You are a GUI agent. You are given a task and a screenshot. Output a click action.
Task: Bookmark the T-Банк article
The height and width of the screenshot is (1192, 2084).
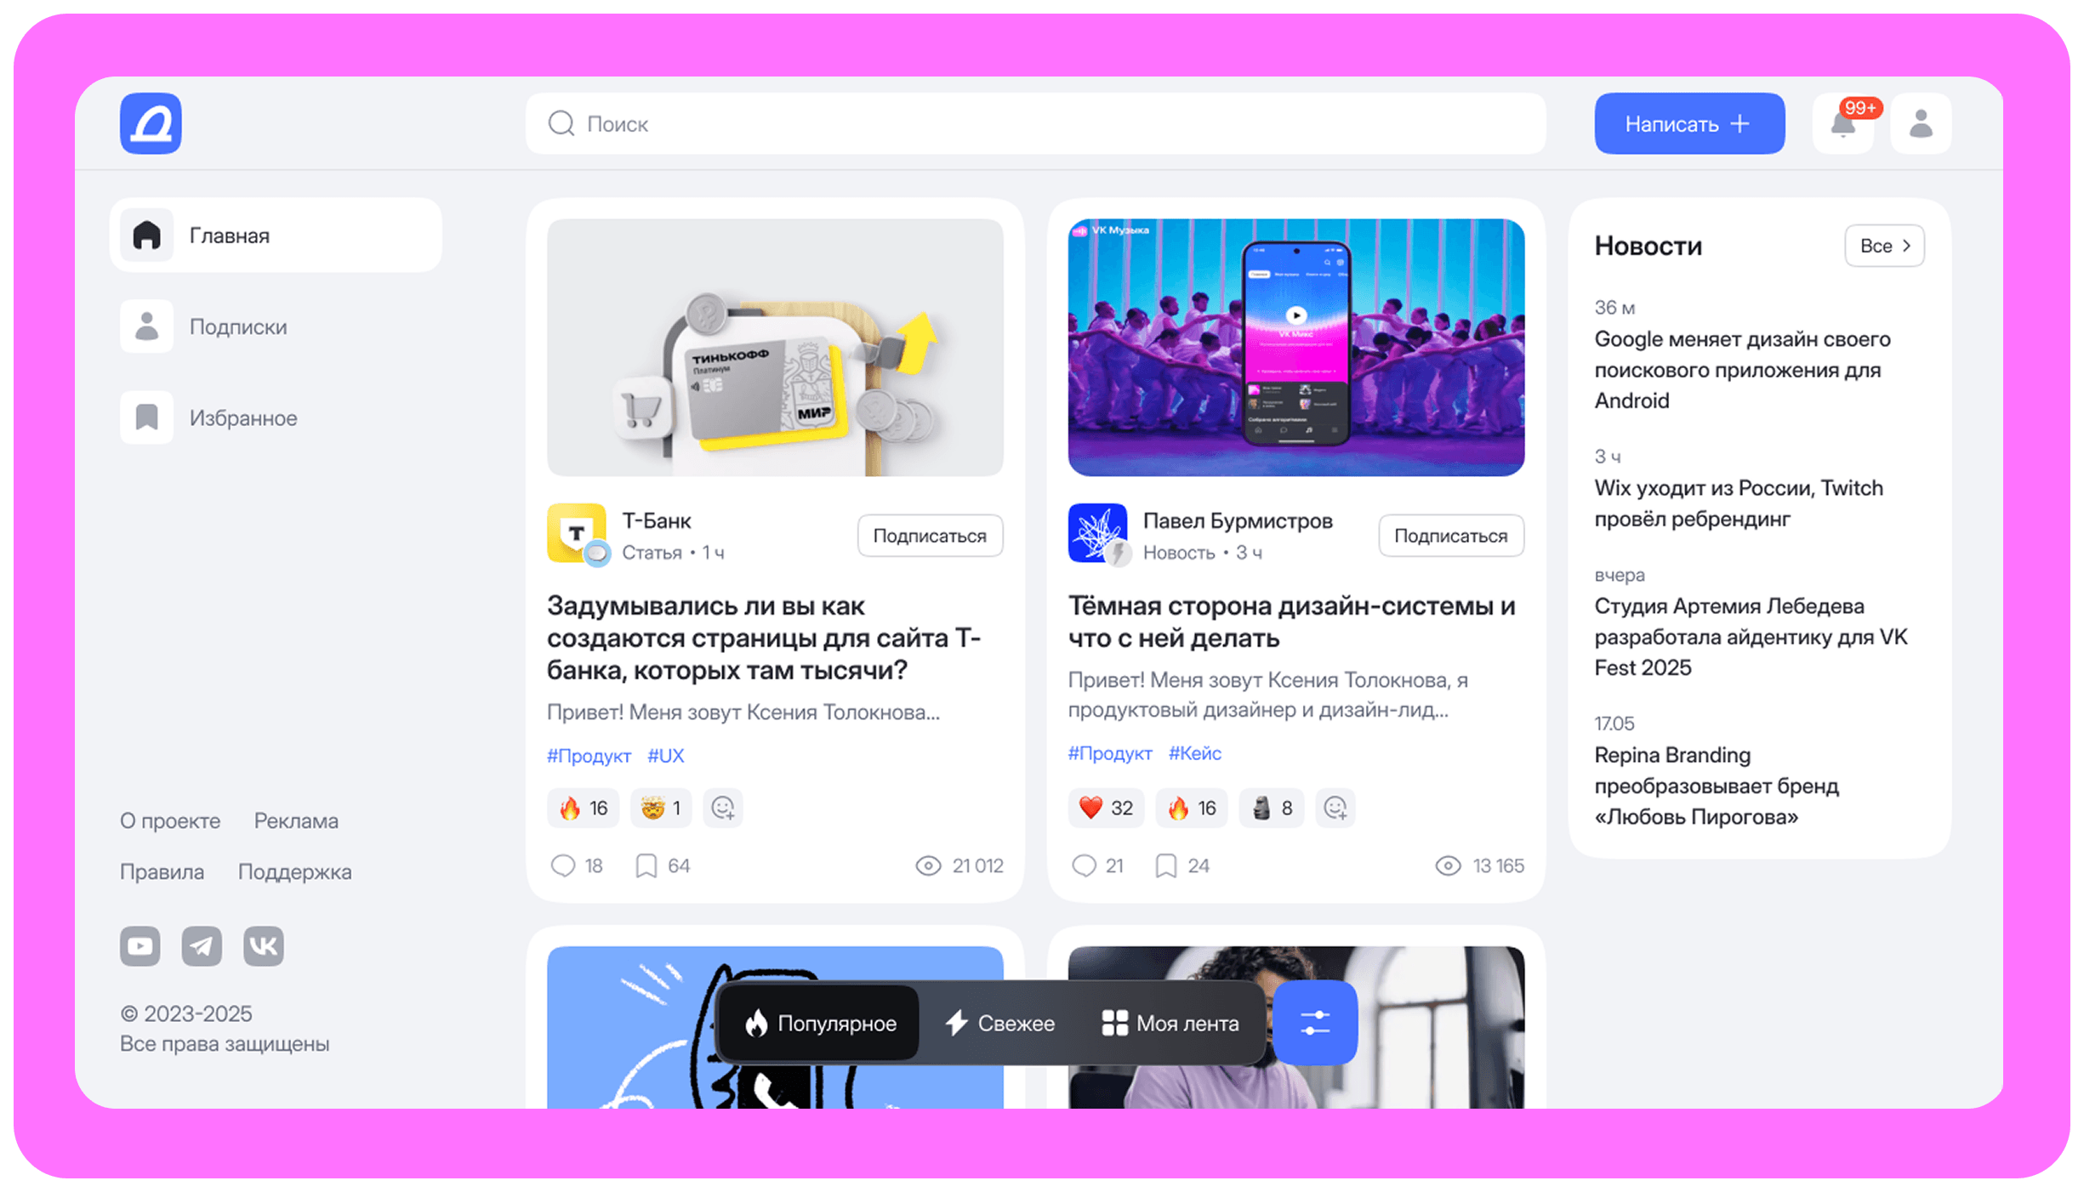(646, 866)
